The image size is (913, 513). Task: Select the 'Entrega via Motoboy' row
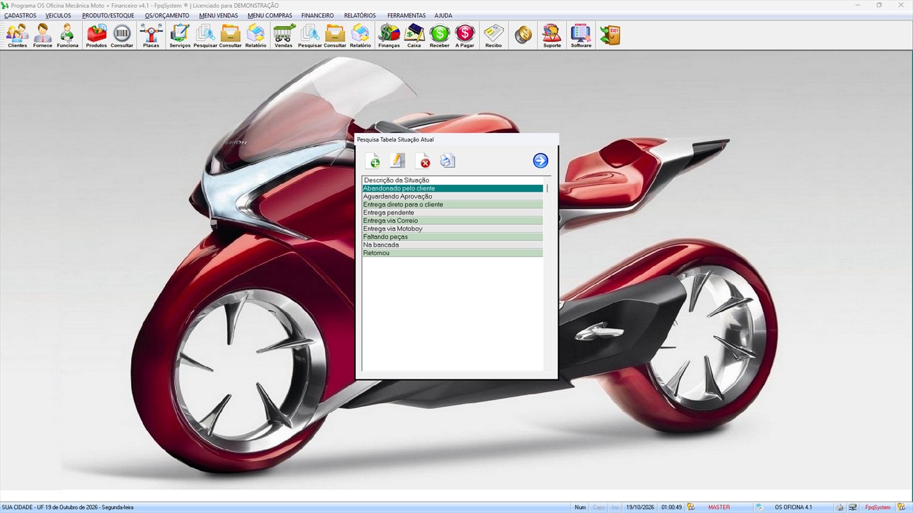coord(452,228)
